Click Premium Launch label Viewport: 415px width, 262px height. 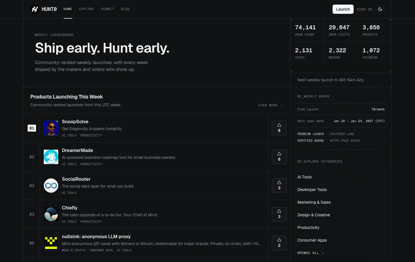(311, 134)
